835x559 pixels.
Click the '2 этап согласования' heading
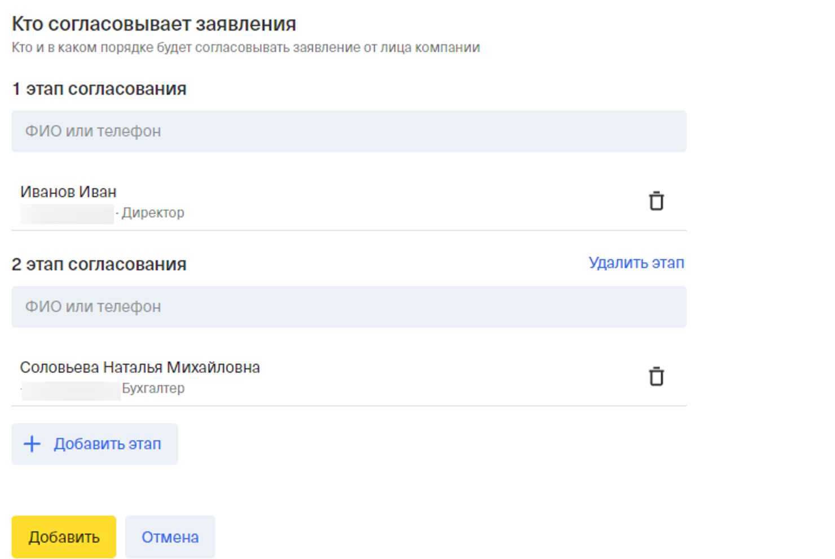pos(99,265)
